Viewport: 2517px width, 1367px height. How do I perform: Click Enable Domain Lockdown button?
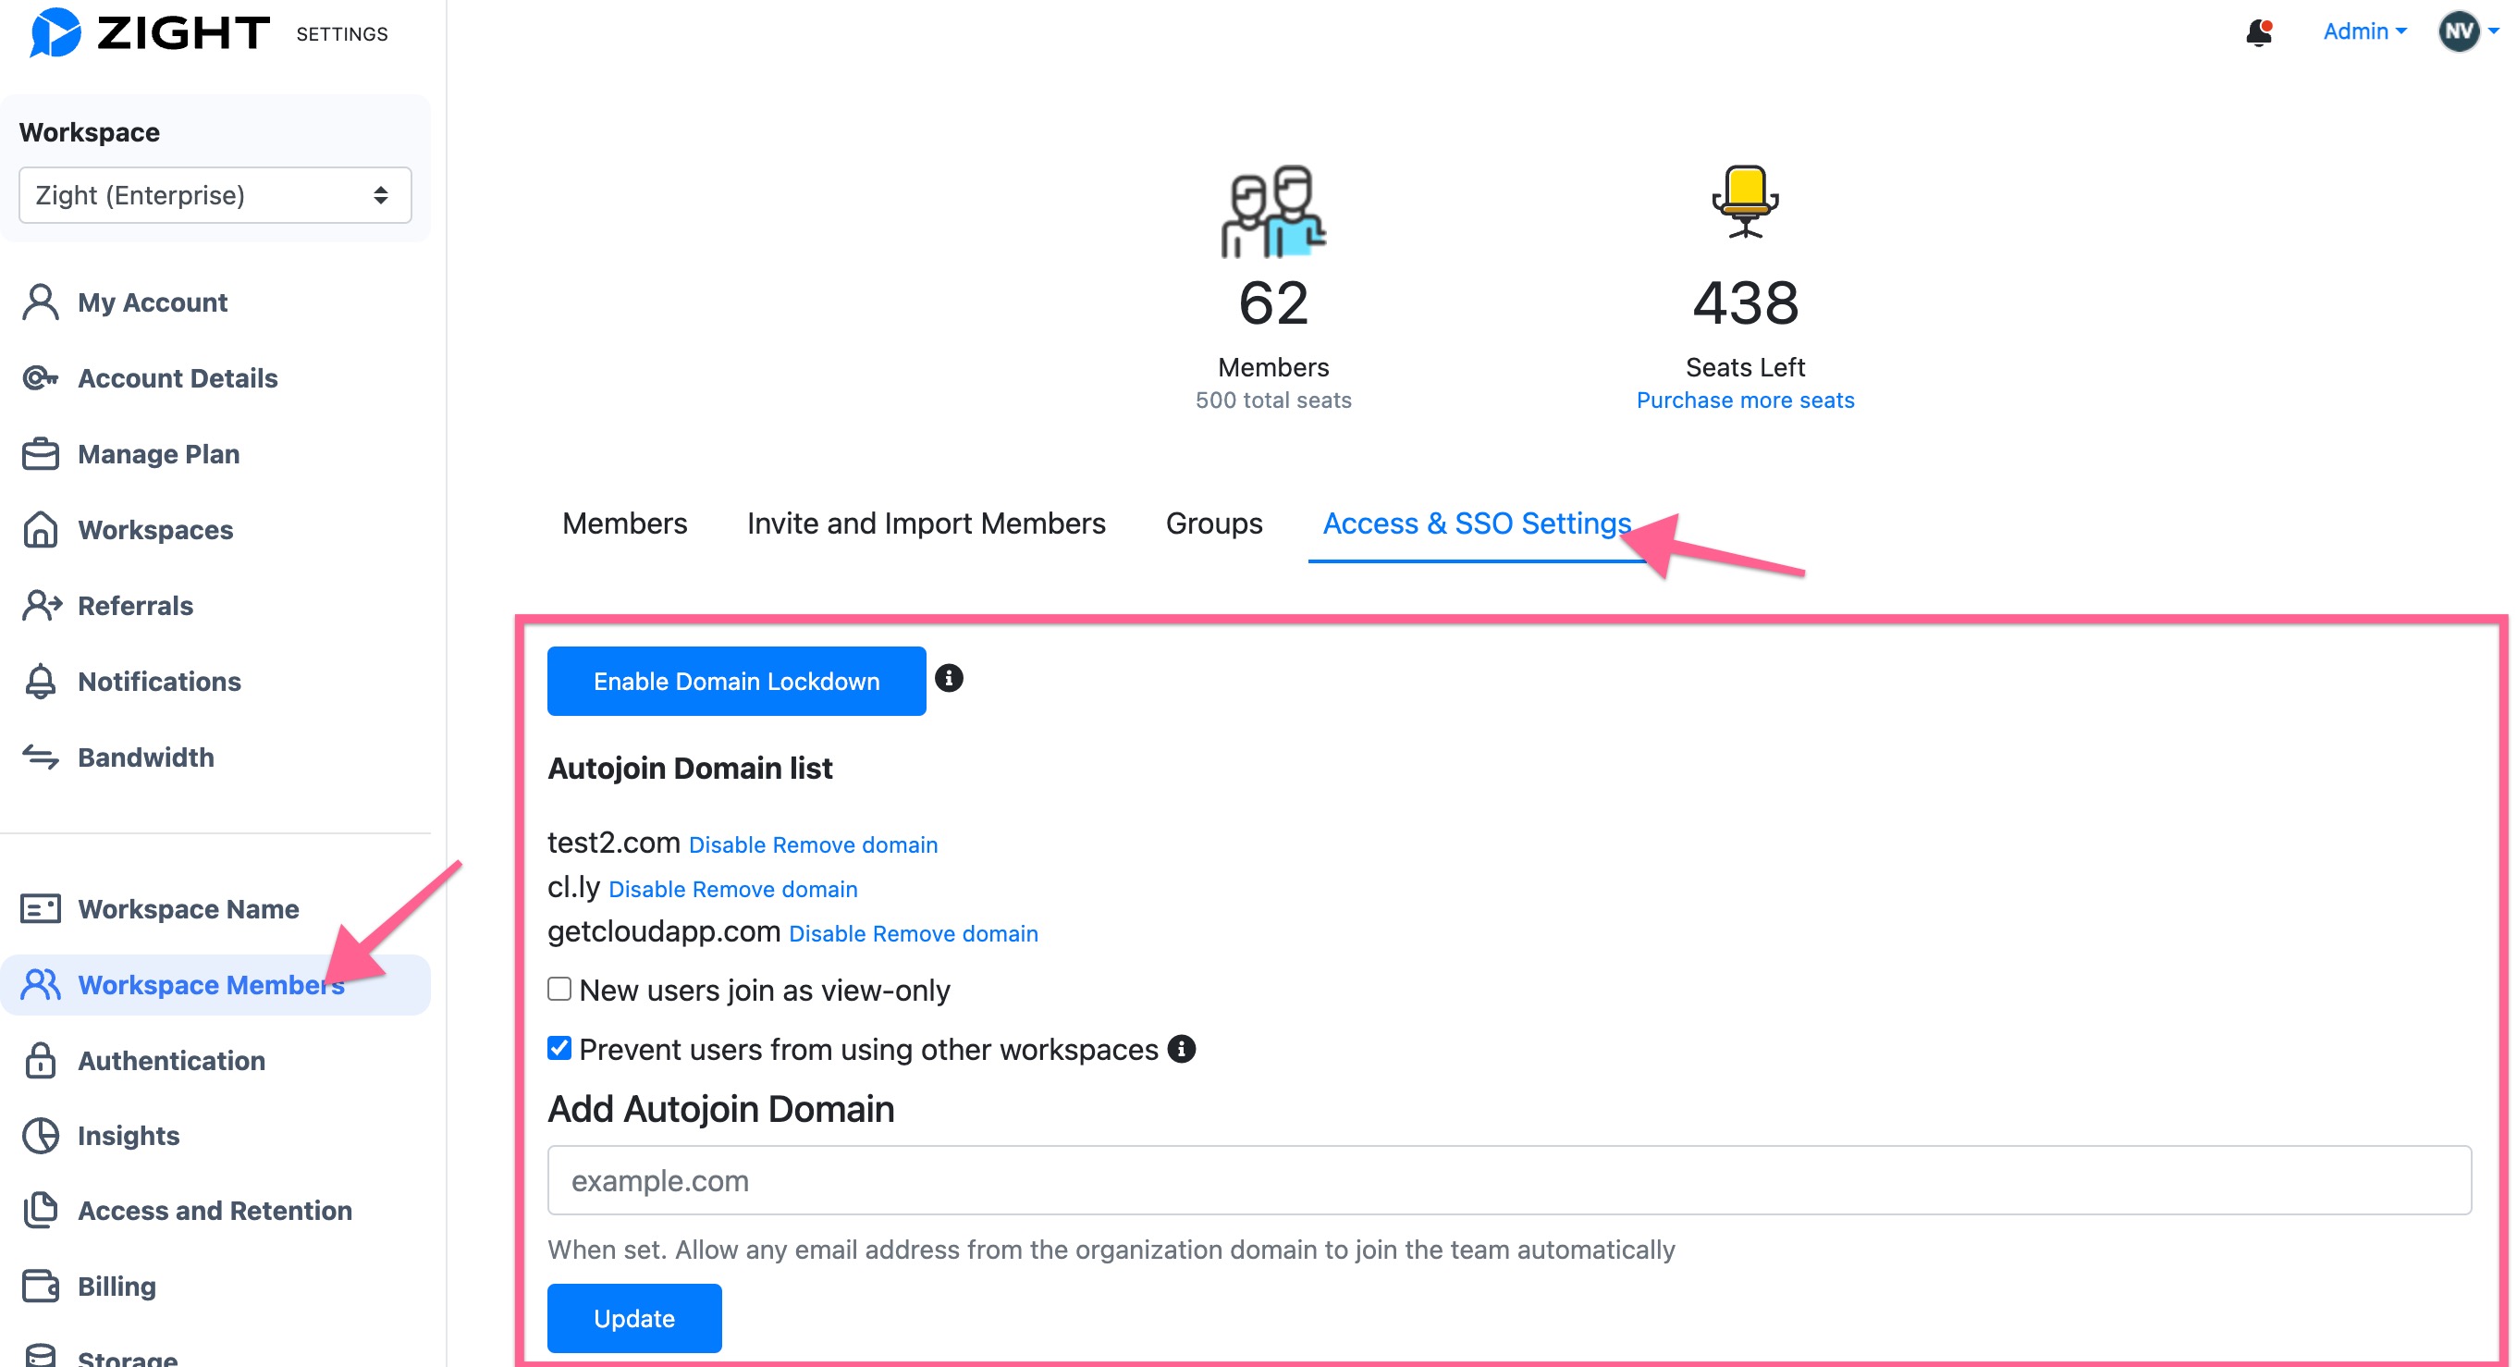click(736, 681)
